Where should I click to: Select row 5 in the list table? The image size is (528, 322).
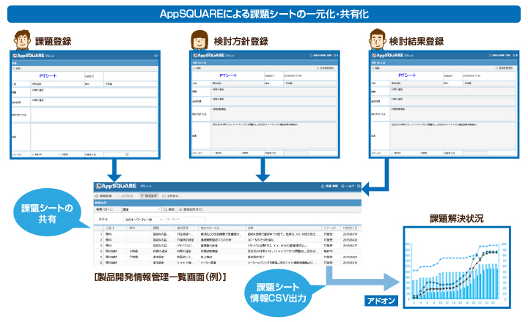pos(227,257)
